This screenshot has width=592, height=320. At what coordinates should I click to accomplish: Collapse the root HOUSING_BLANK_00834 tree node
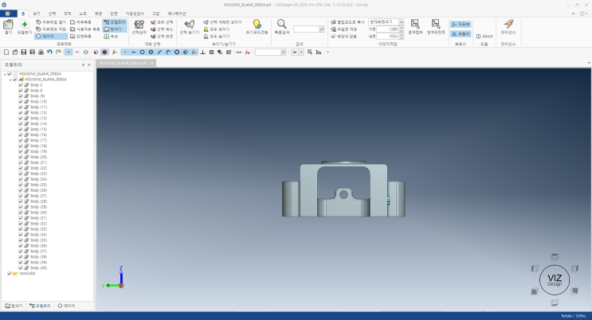(x=5, y=74)
